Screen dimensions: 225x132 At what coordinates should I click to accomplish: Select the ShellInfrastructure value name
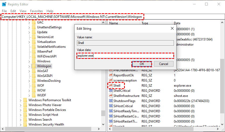click(x=126, y=96)
